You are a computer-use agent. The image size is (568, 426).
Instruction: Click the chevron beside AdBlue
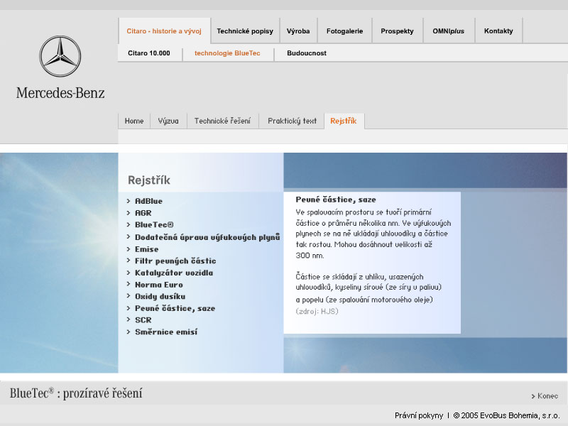[129, 201]
